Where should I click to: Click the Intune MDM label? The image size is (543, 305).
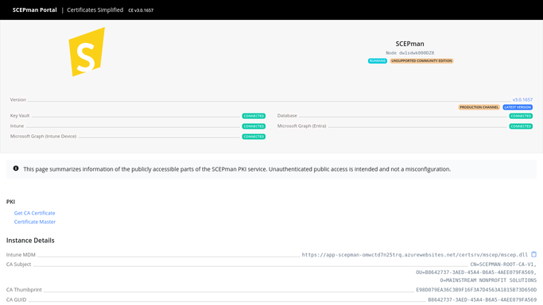click(x=21, y=255)
